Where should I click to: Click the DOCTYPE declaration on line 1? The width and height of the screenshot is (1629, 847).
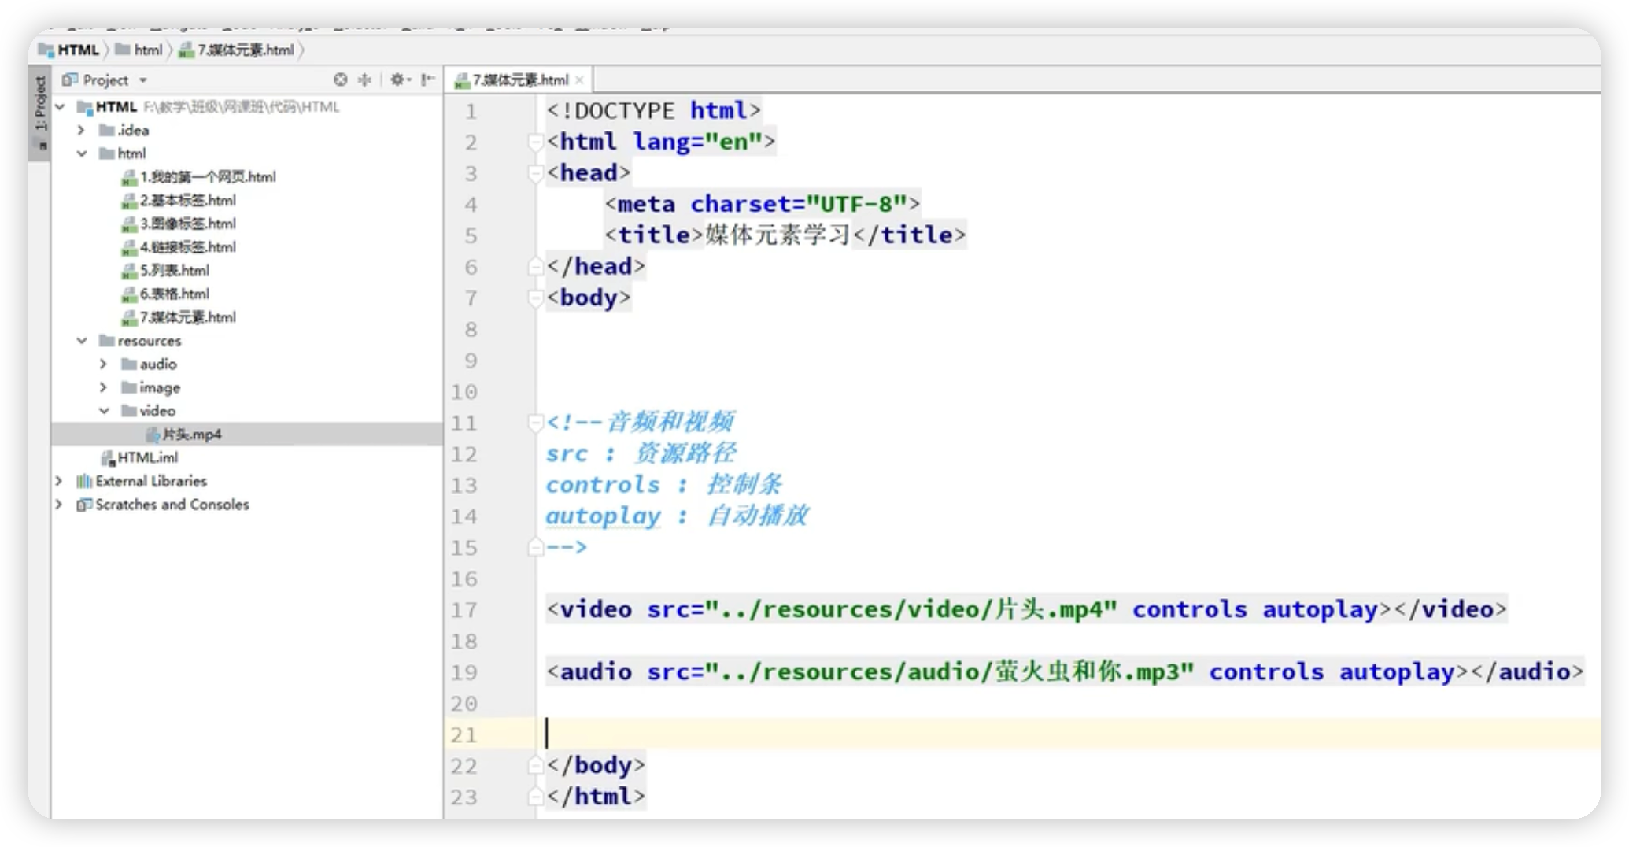653,111
